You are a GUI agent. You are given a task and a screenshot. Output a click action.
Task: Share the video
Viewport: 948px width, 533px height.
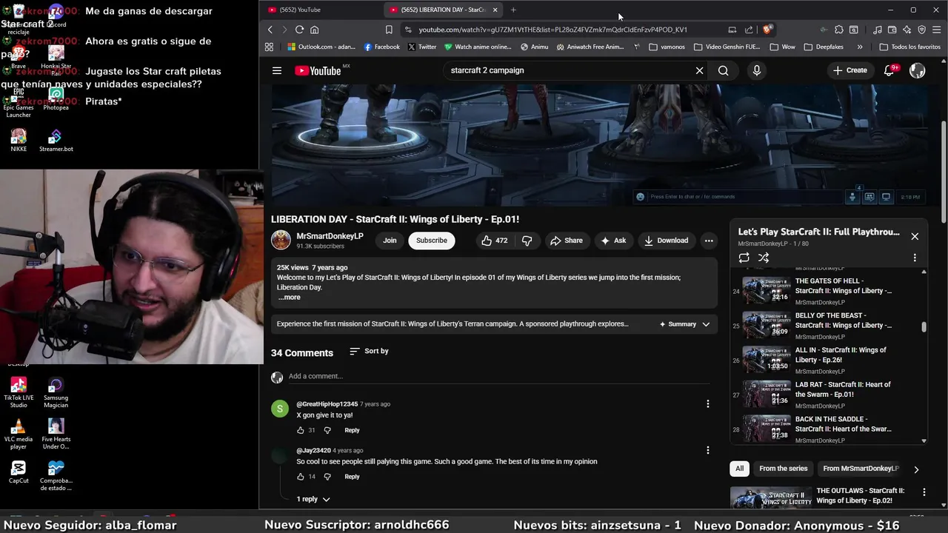566,241
